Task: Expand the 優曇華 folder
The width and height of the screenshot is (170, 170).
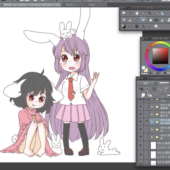Action: tap(152, 107)
